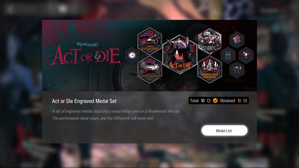The image size is (299, 168).
Task: Click the central Act or Die character medal
Action: coord(180,54)
